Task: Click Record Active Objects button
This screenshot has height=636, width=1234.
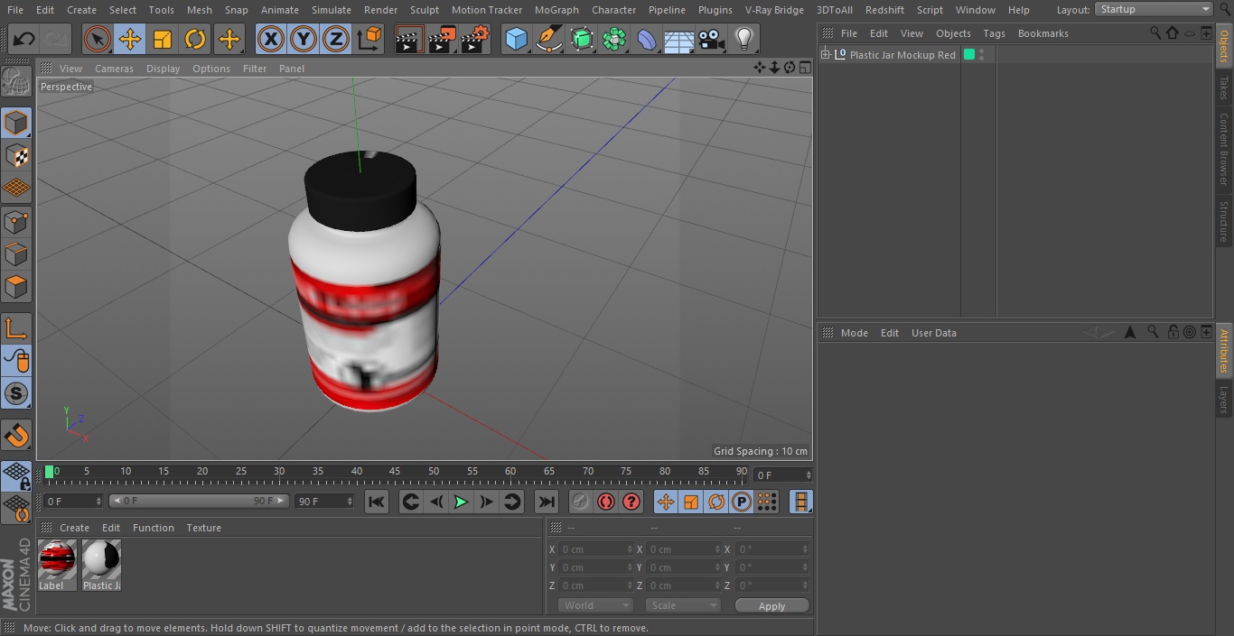Action: (x=581, y=502)
